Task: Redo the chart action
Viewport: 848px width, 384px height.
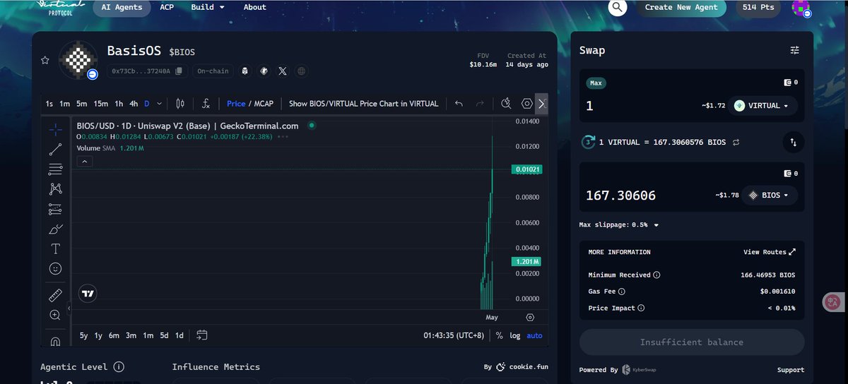Action: [x=480, y=103]
